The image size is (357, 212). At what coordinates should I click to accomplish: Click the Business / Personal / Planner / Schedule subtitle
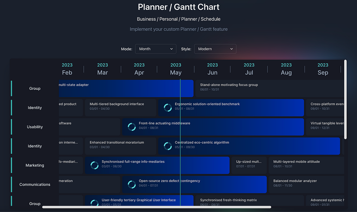coord(178,19)
